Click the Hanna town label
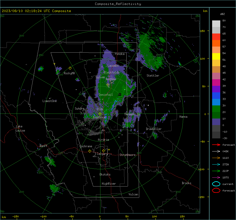Screen dimensions: 236x220 (x=183, y=117)
